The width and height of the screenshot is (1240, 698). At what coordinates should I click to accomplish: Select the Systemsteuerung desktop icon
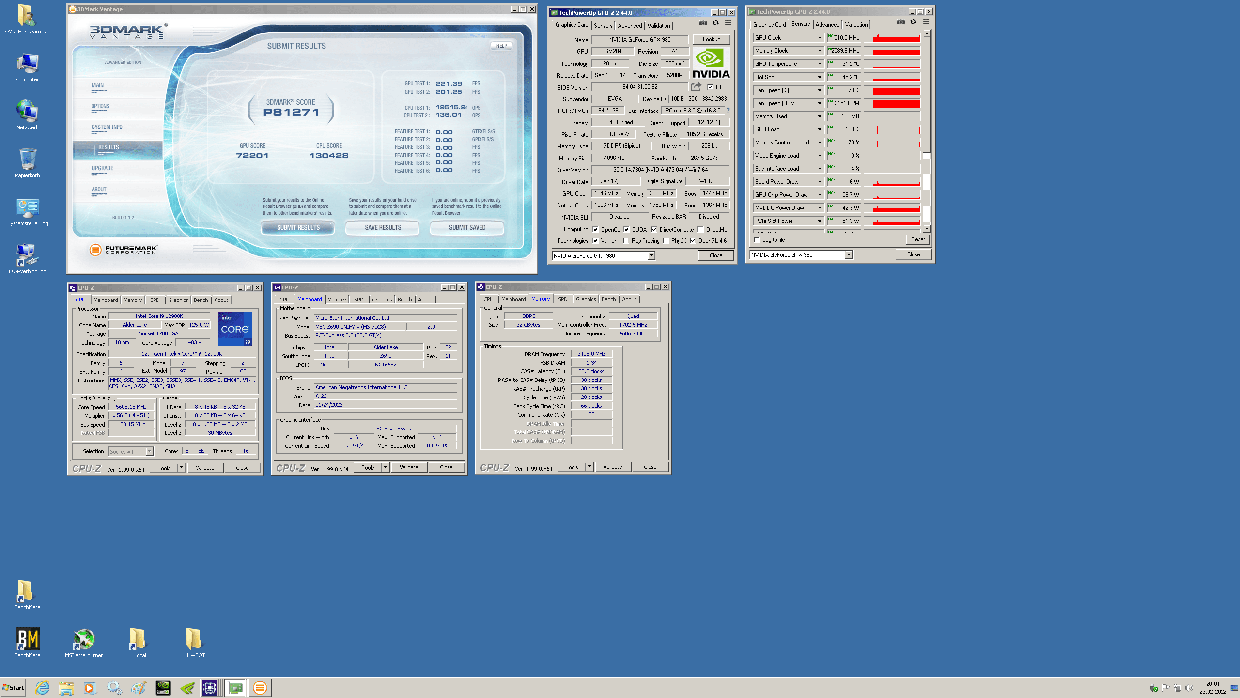click(x=28, y=212)
